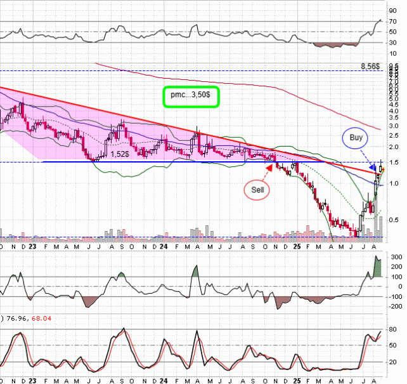
Task: Click "20" on the stochastic scale
Action: 392,362
